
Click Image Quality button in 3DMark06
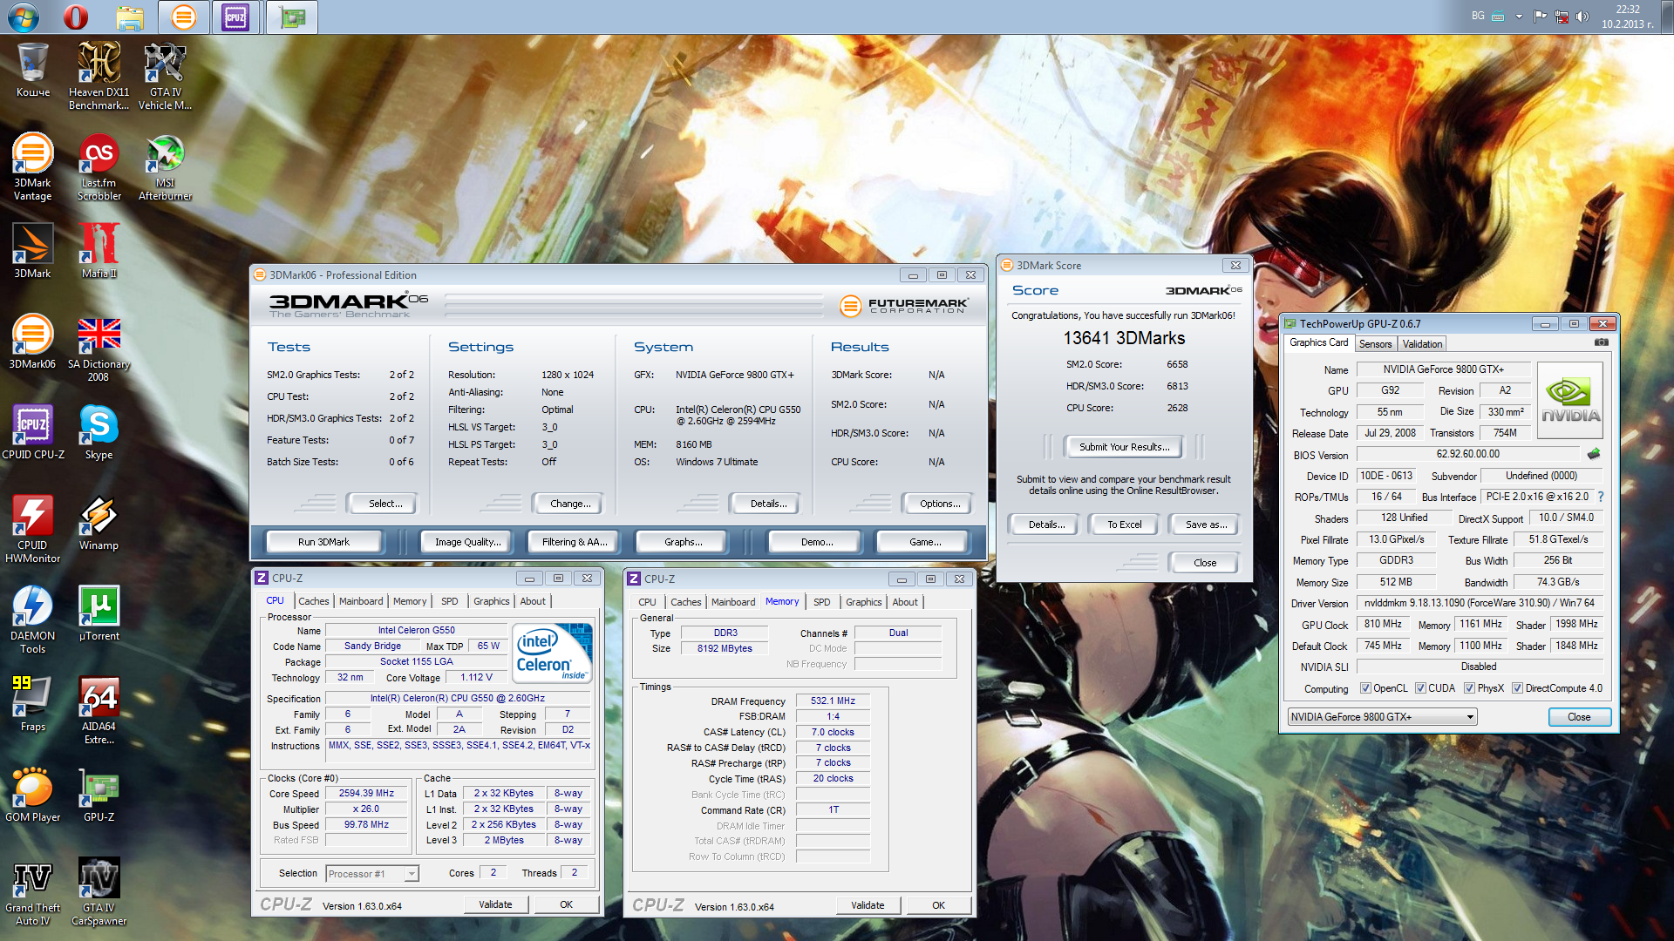tap(467, 542)
